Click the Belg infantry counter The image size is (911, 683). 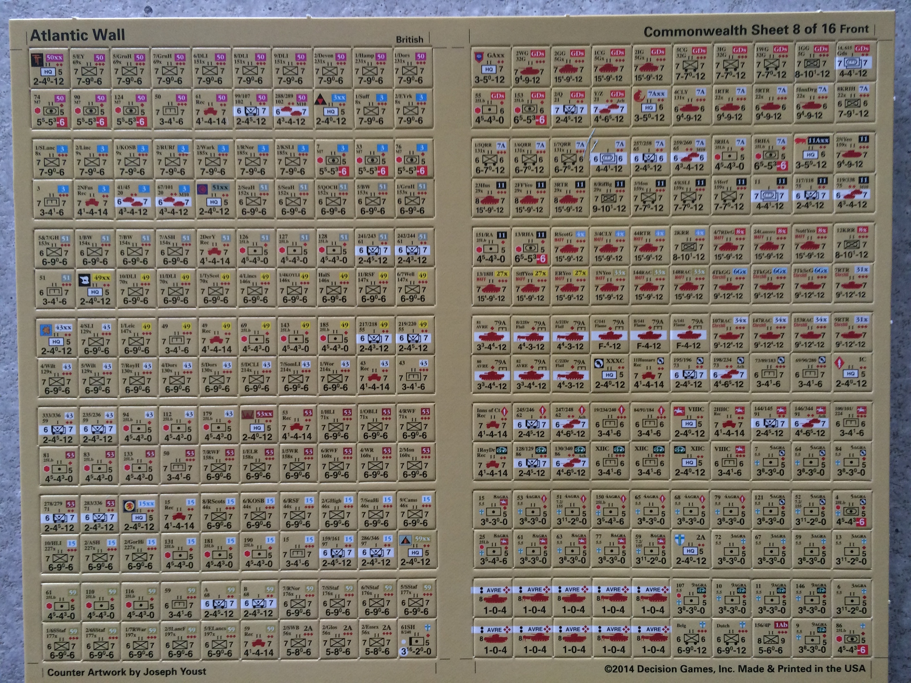[x=691, y=638]
